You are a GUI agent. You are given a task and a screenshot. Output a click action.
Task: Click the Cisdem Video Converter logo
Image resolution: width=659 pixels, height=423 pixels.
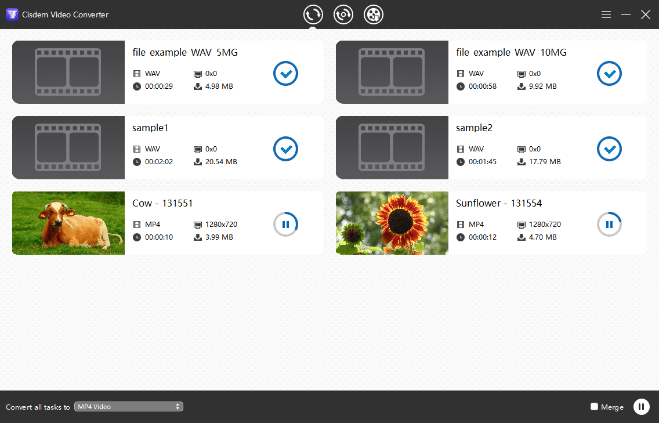tap(12, 14)
